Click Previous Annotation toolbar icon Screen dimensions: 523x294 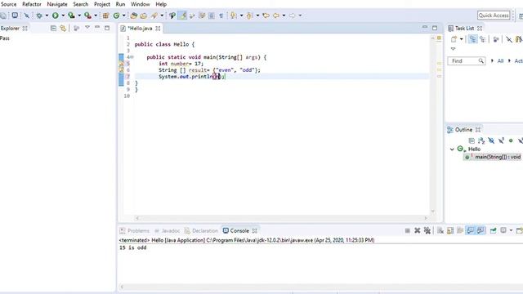(x=249, y=16)
